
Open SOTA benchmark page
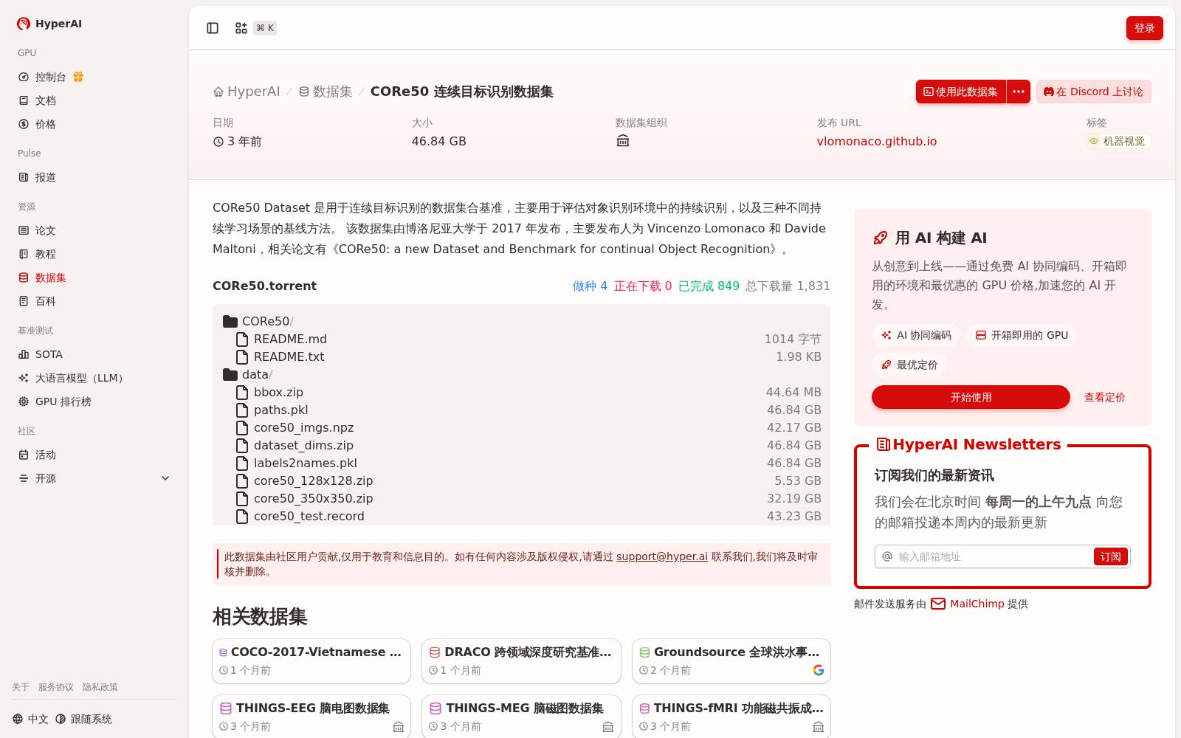click(94, 354)
